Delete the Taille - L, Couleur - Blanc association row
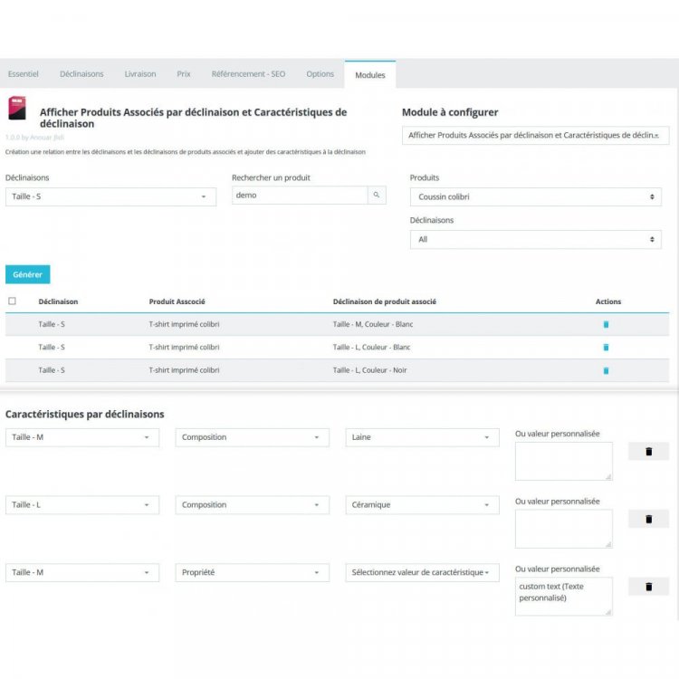 coord(606,348)
